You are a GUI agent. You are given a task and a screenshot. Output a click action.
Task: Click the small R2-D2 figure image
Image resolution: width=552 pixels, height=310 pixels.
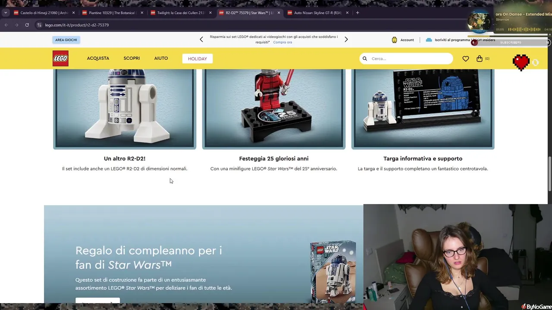[x=125, y=109]
